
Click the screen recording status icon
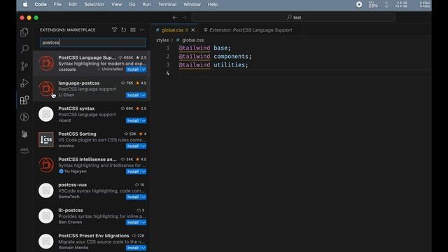click(359, 4)
